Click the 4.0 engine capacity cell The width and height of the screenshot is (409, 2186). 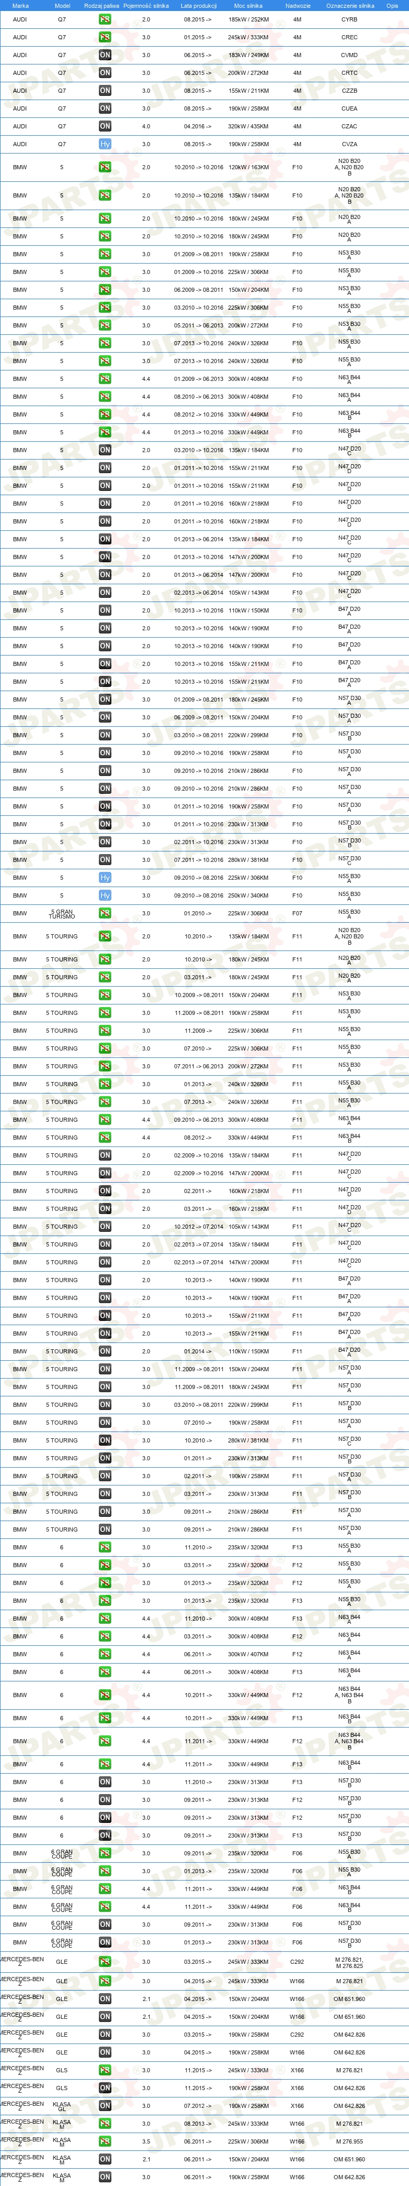click(x=145, y=126)
